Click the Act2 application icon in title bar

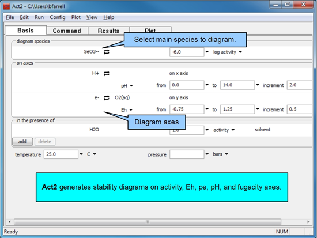click(x=6, y=6)
